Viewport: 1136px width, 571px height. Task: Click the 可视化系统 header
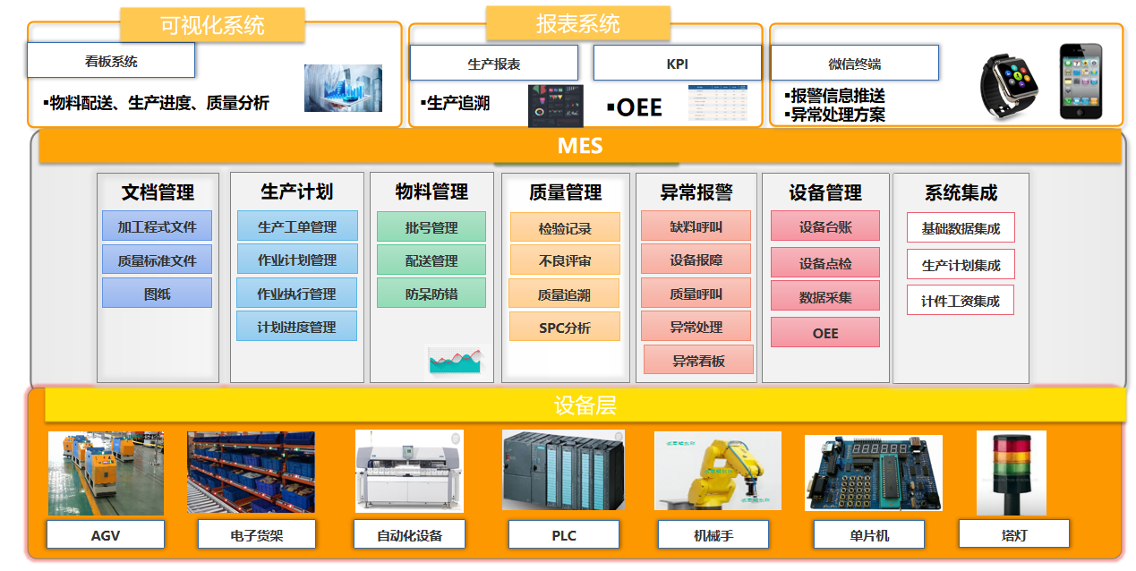[212, 25]
